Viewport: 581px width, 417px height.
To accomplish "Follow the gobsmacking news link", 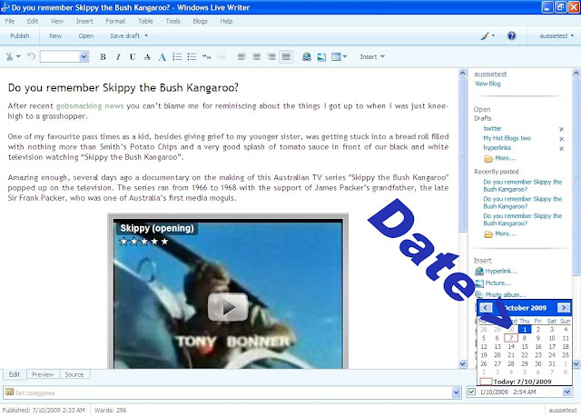I will click(90, 106).
